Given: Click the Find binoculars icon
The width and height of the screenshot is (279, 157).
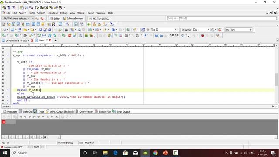Looking at the screenshot, I should tap(126, 35).
